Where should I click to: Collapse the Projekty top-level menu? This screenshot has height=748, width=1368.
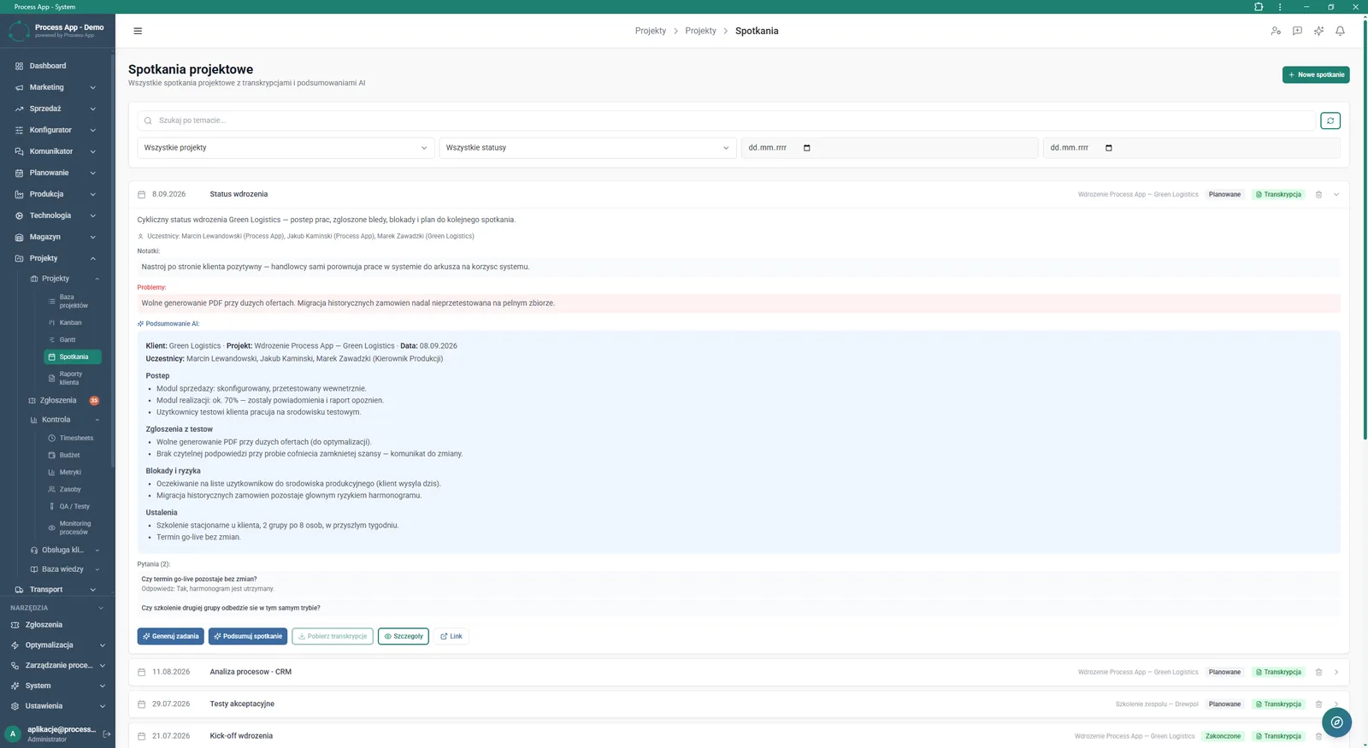coord(57,258)
